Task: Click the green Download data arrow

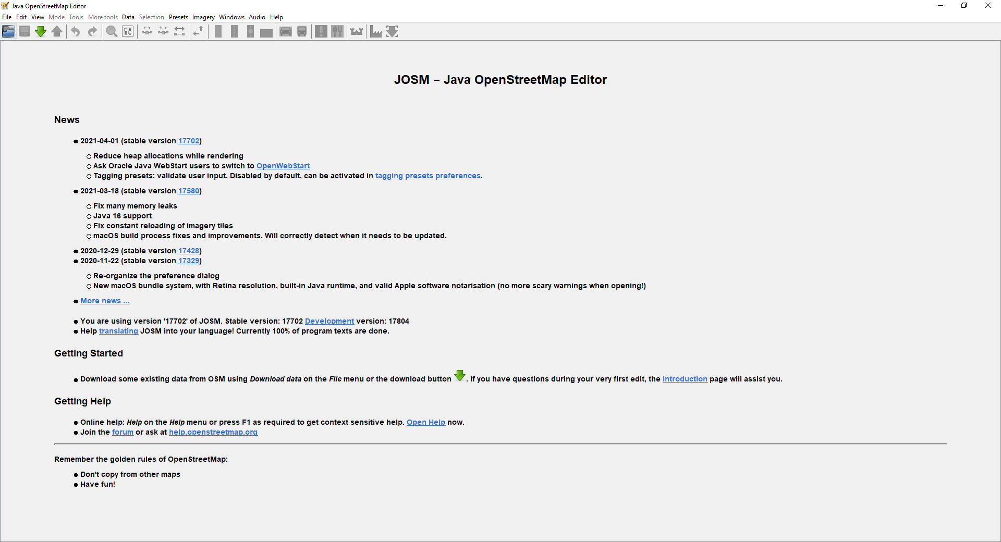Action: coord(41,32)
